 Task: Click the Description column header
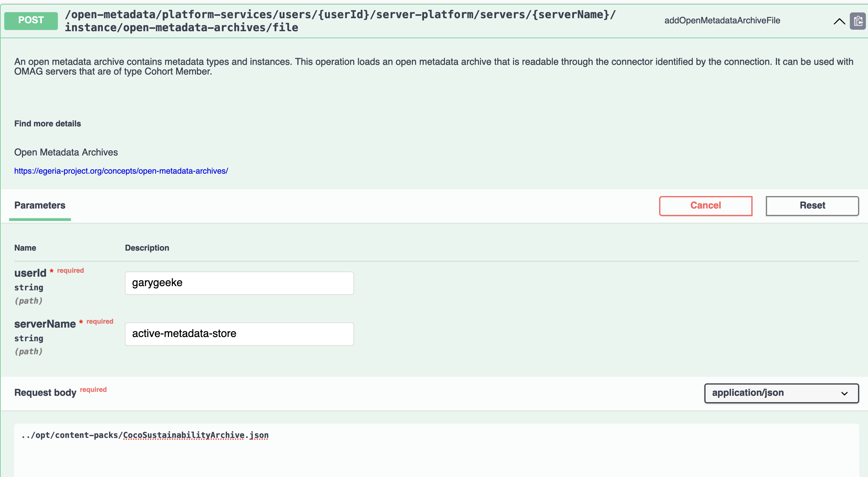[147, 248]
